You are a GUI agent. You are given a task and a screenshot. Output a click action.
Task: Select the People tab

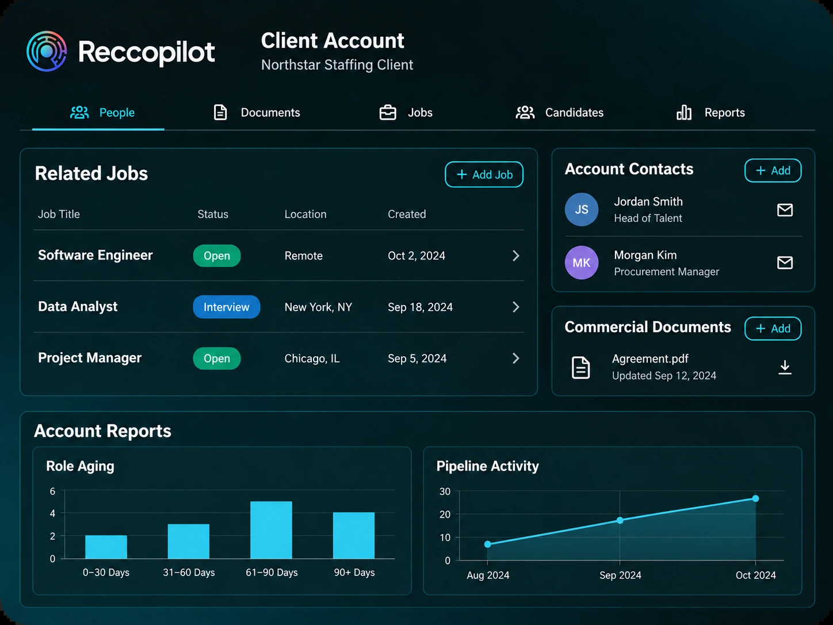point(98,112)
